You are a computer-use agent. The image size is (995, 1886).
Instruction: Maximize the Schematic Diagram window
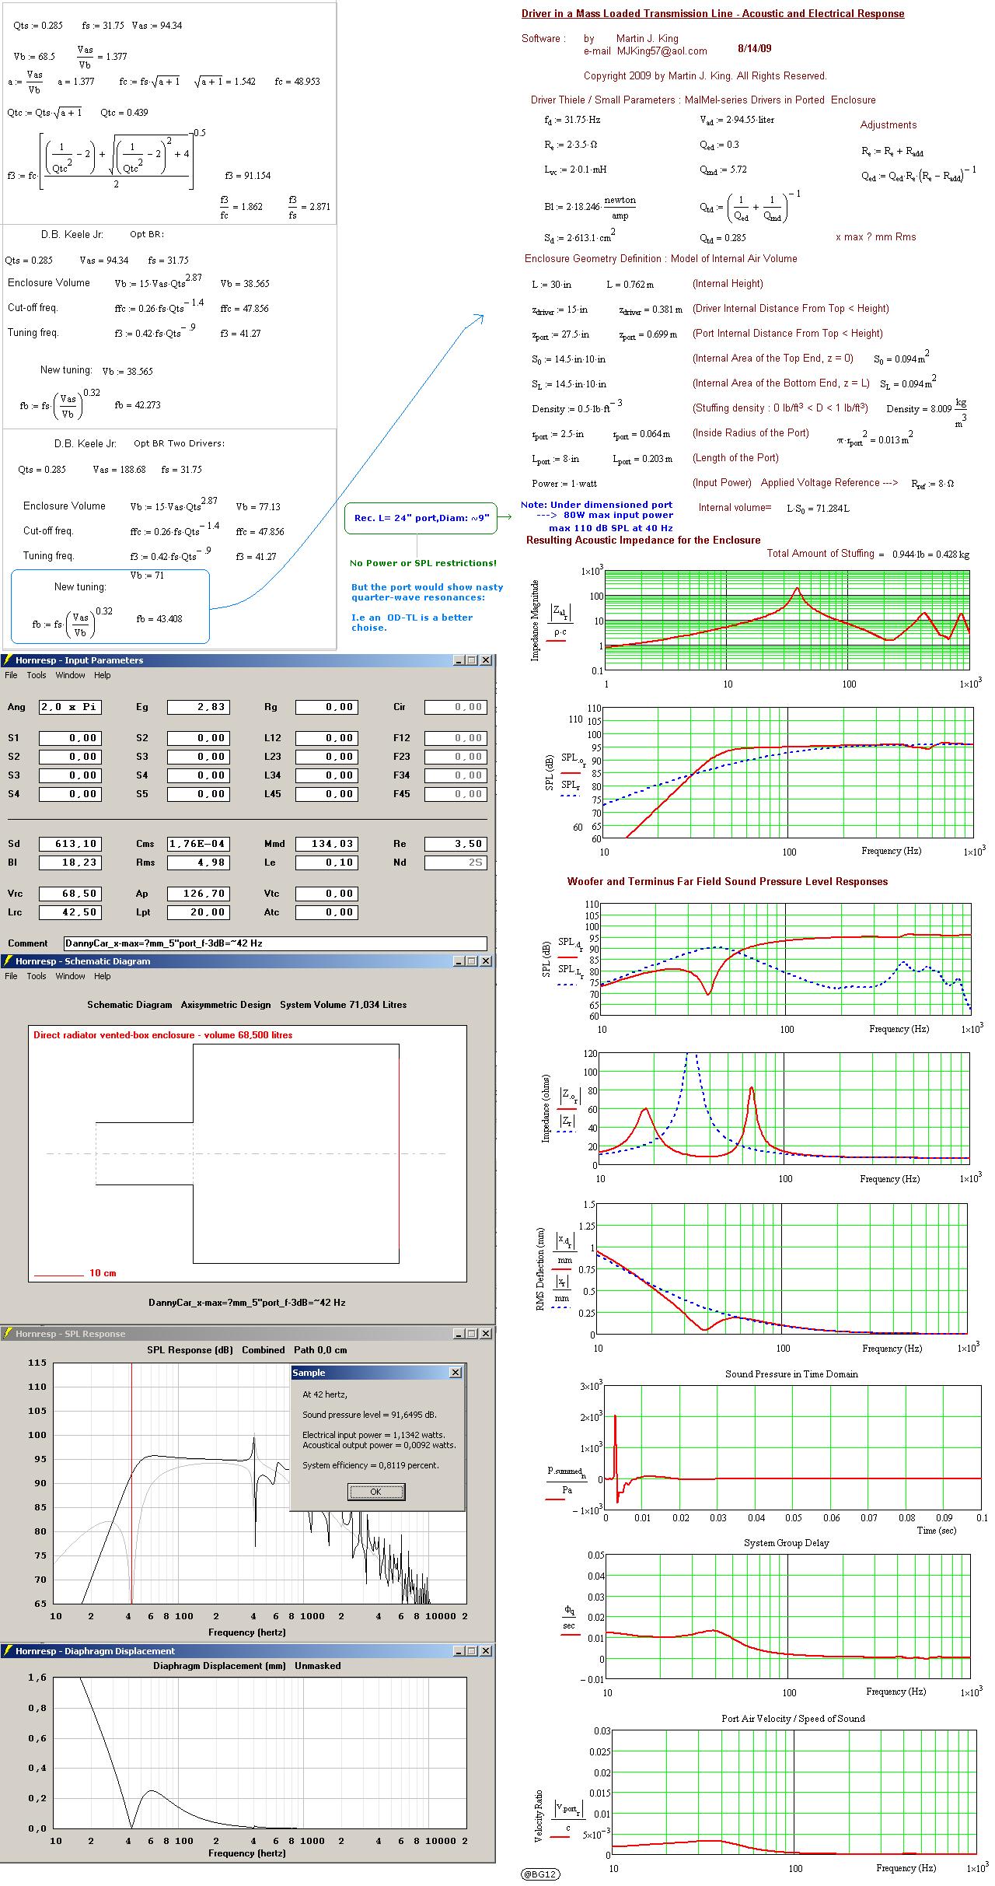coord(471,961)
